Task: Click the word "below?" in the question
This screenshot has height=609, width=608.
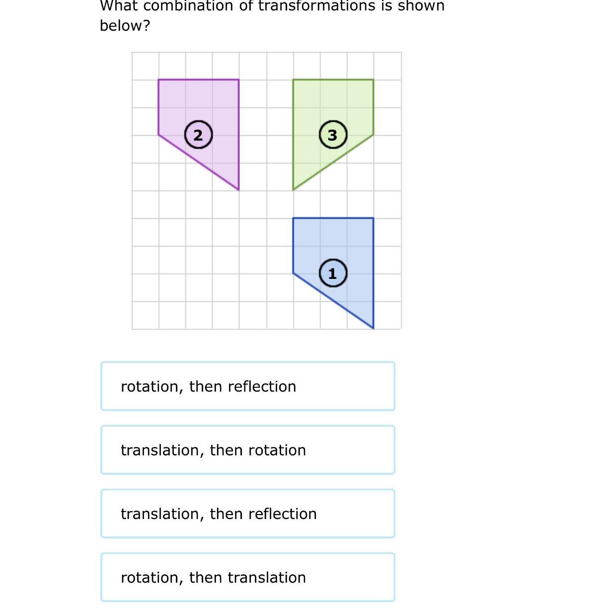Action: (125, 25)
